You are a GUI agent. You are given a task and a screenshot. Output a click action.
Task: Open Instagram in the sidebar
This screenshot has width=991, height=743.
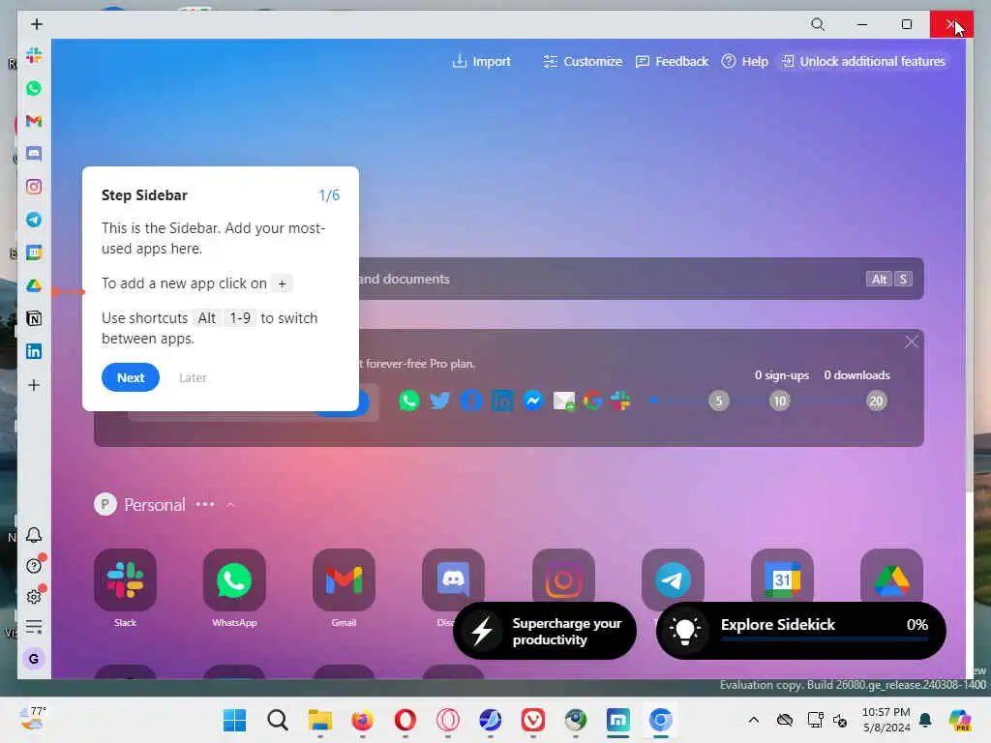tap(34, 187)
